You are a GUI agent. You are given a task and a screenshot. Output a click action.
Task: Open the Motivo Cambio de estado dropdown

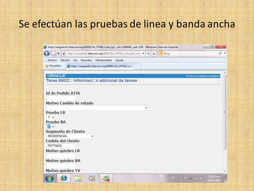tap(97, 108)
